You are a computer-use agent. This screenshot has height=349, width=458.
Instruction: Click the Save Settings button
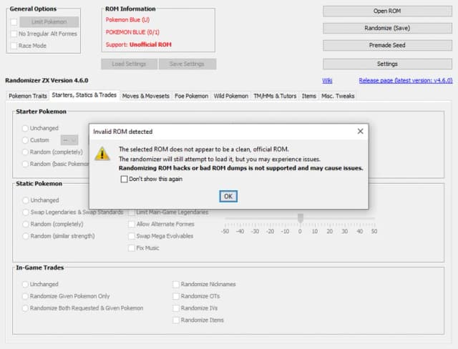(187, 64)
